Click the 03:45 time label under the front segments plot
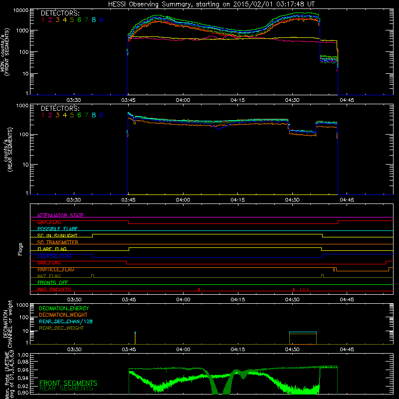 [x=128, y=100]
